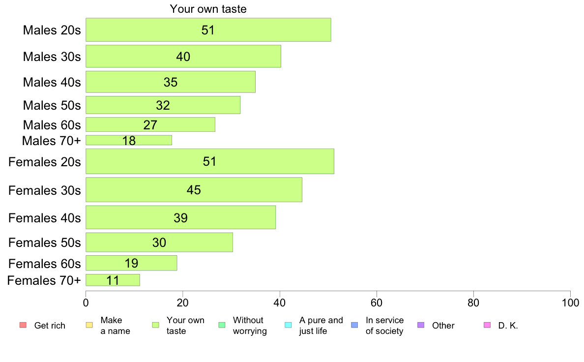Screen dimensions: 584x362
Task: Click the Without worrying legend text
Action: [x=250, y=326]
